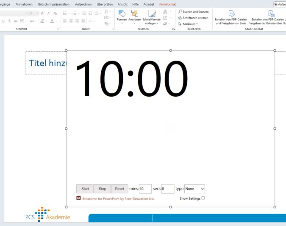This screenshot has width=286, height=226.
Task: Open Breaktime for PowerPoint link
Action: click(x=118, y=199)
